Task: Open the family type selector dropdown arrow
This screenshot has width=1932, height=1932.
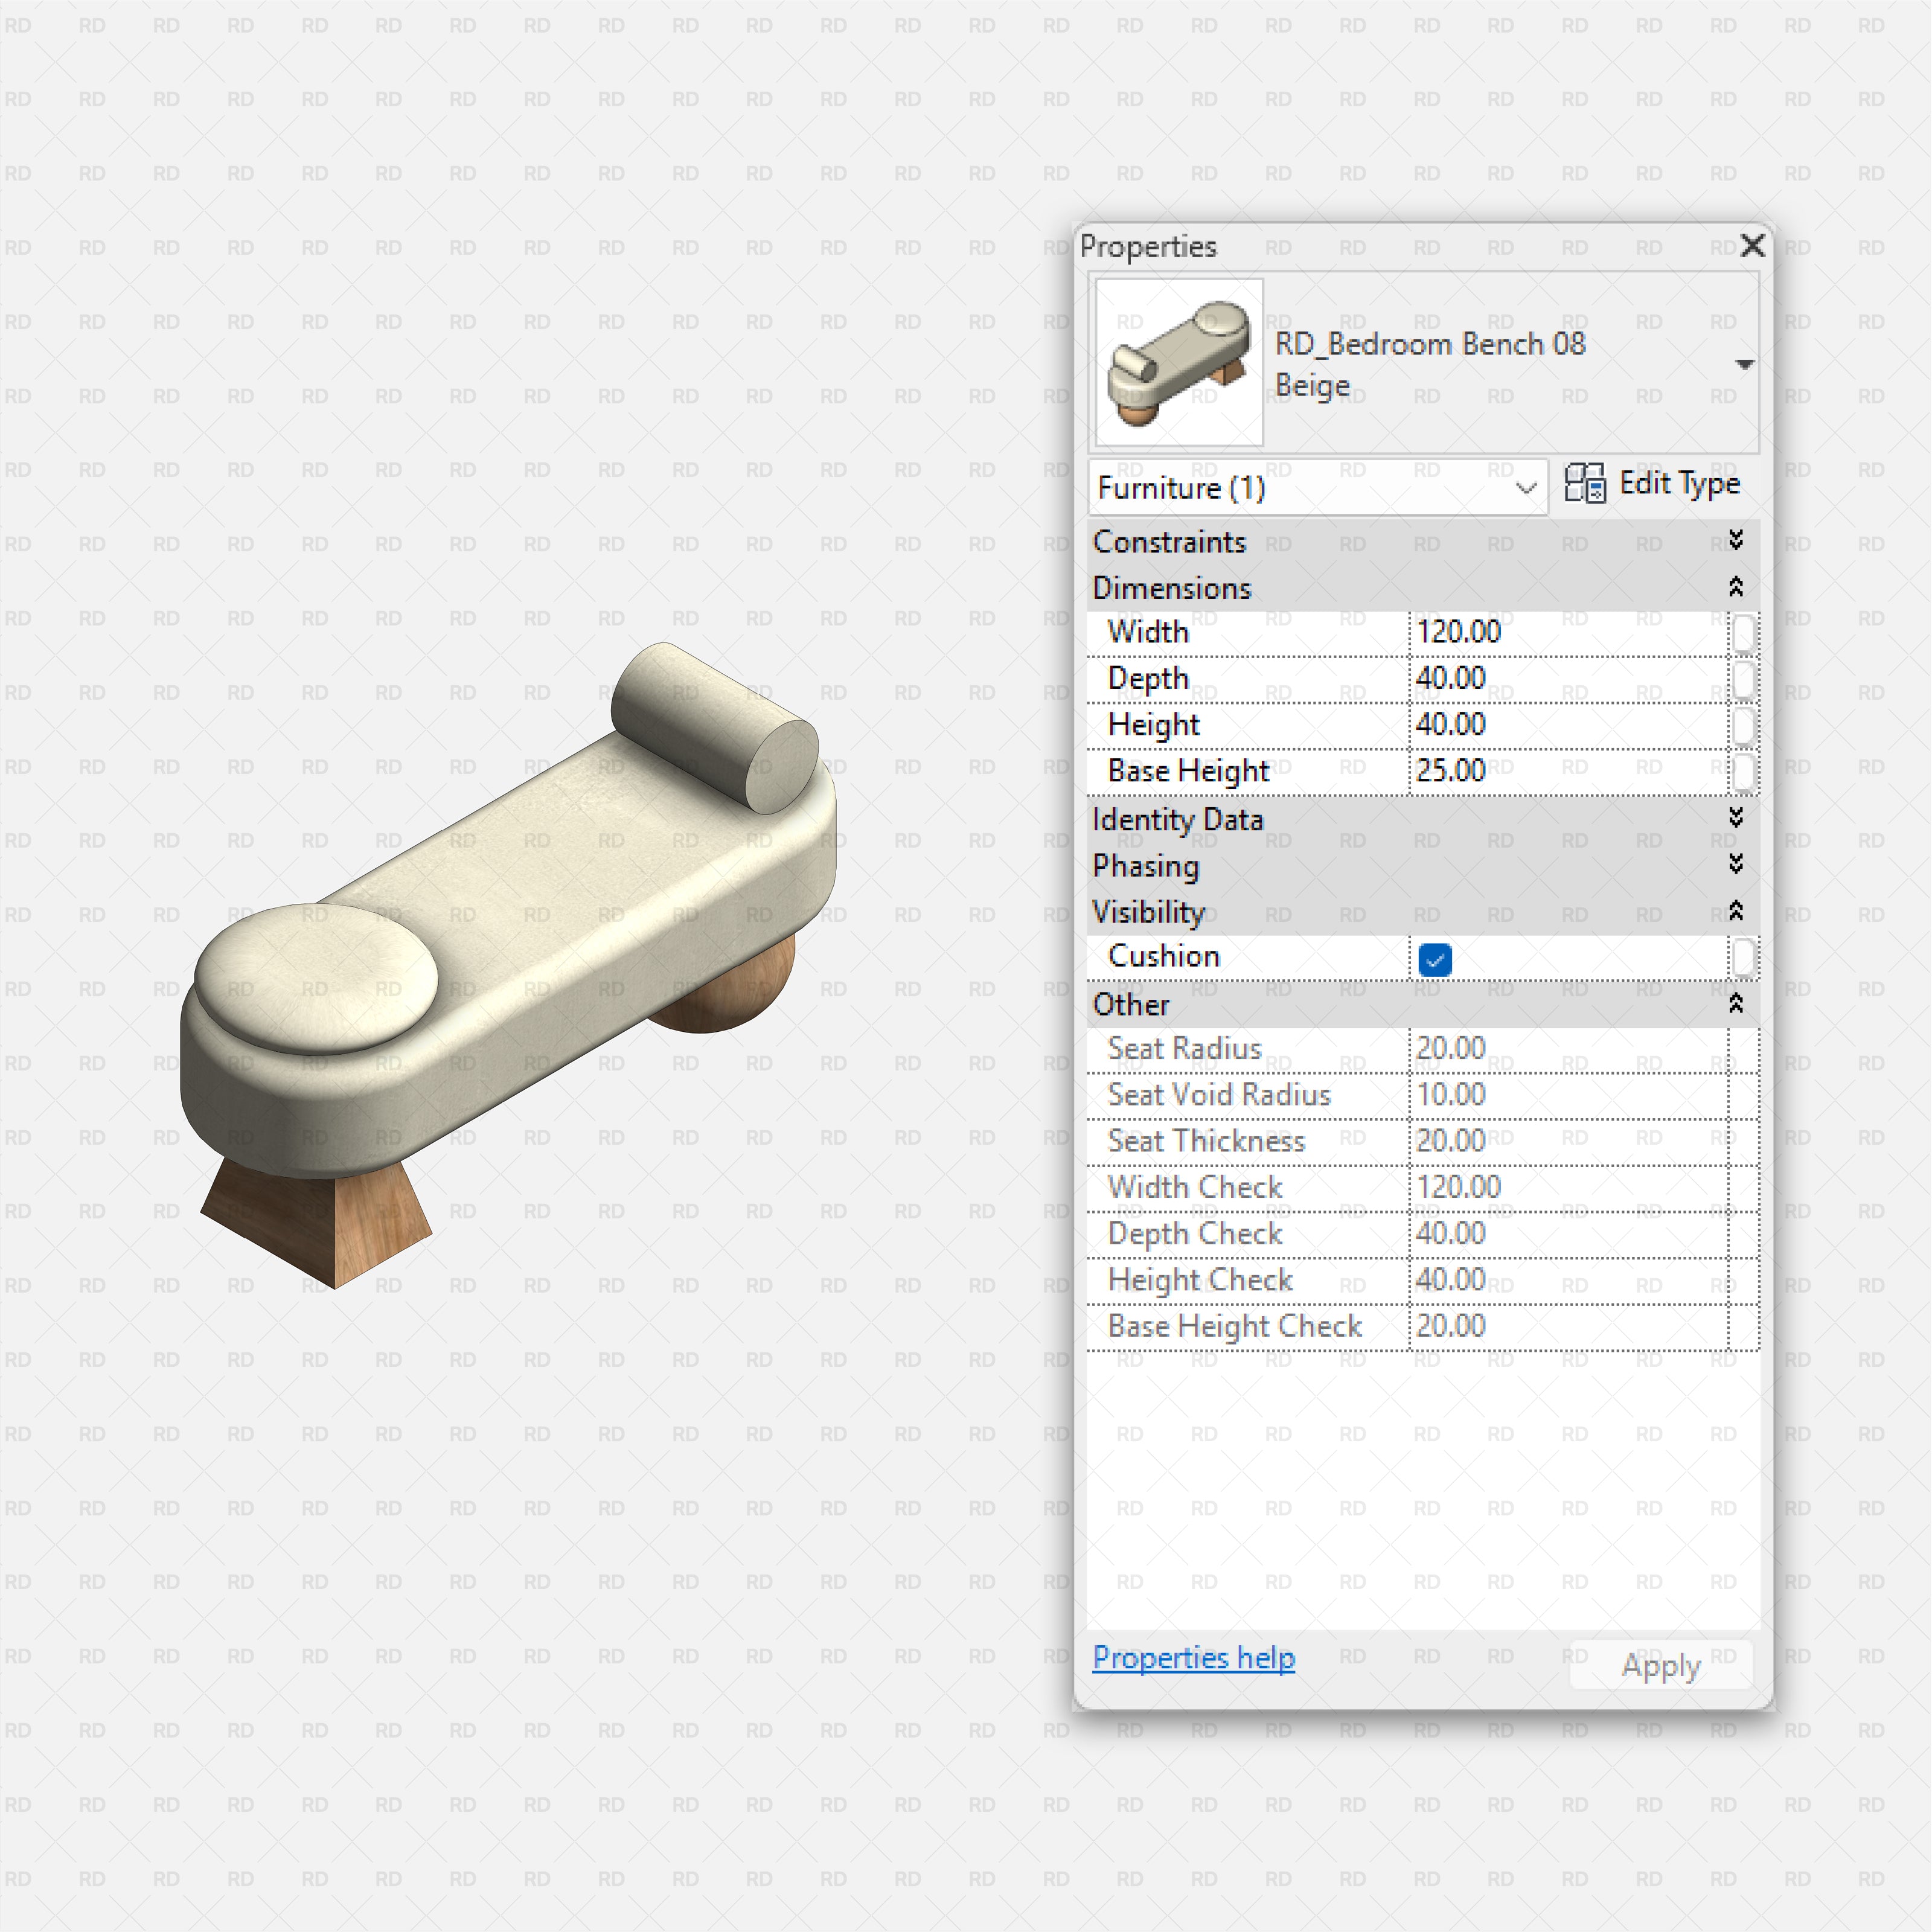Action: click(x=1744, y=365)
